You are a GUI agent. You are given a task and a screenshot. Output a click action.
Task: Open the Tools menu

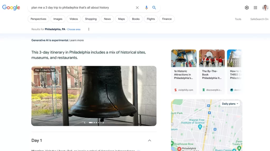[238, 19]
